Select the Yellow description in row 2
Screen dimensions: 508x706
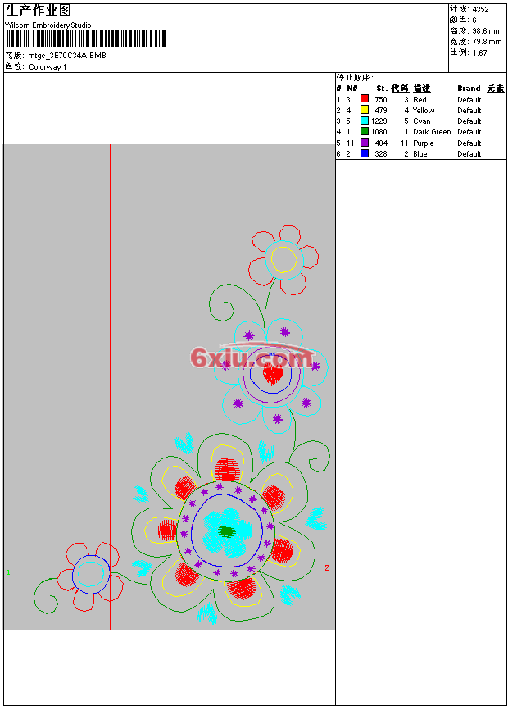click(424, 111)
